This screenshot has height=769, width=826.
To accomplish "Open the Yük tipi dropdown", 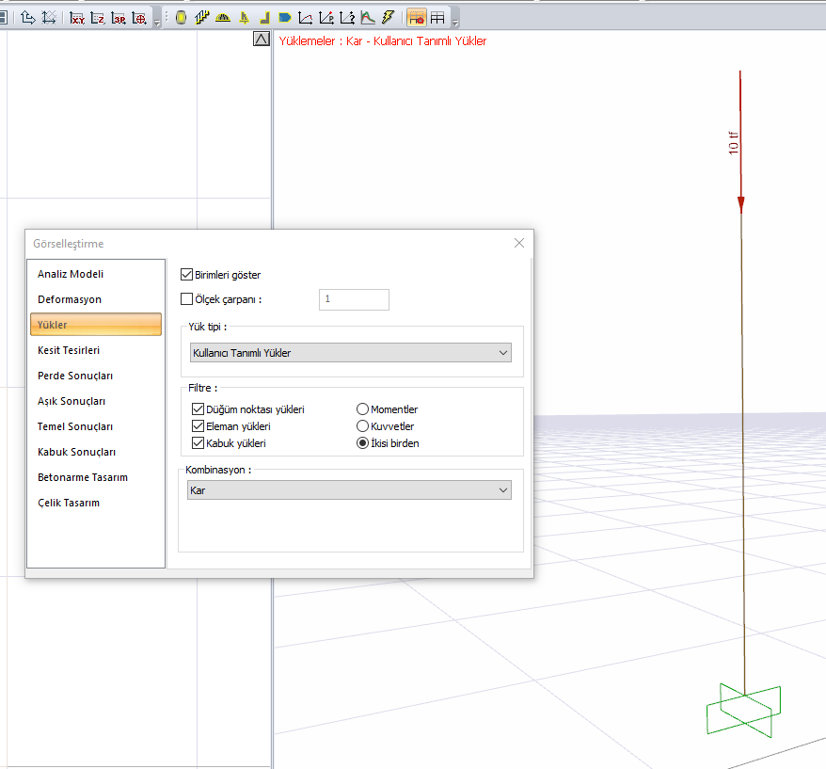I will 350,353.
